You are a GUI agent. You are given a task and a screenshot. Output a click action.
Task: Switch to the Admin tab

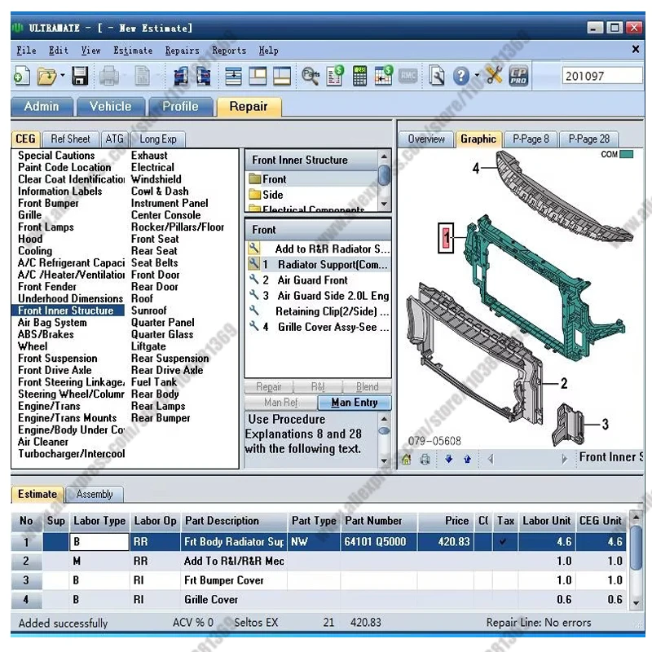(42, 107)
